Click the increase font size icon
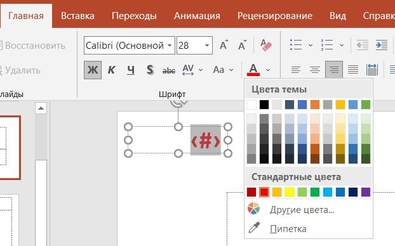 pyautogui.click(x=224, y=45)
